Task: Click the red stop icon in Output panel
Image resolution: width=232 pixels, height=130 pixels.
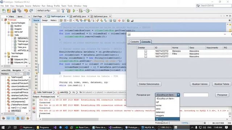Action: [x=34, y=108]
